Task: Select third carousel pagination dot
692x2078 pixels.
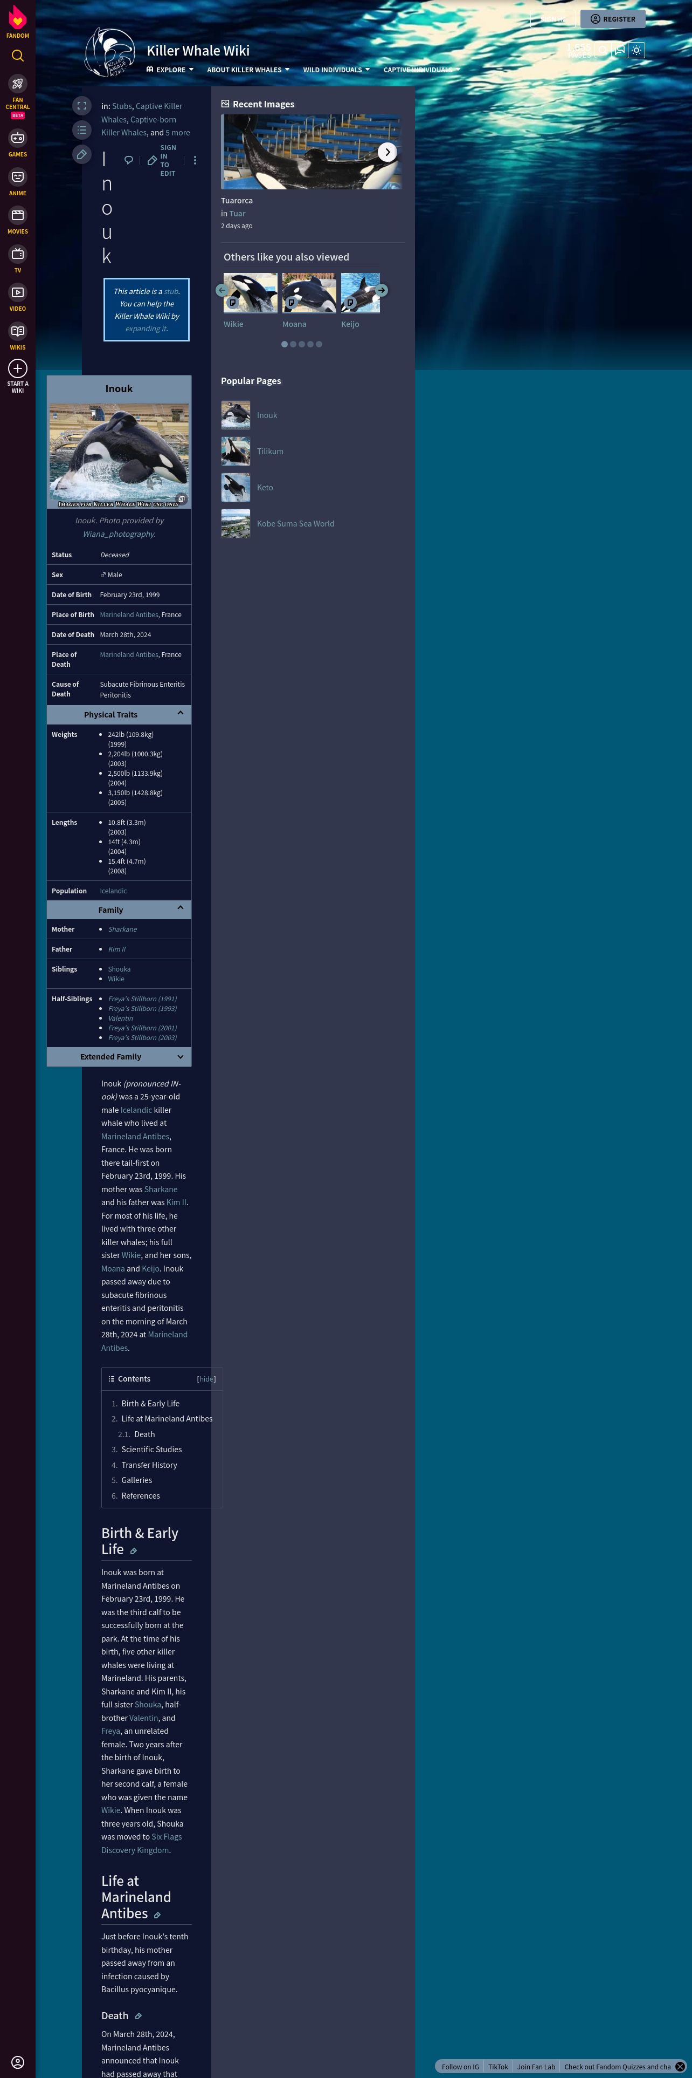Action: click(302, 345)
